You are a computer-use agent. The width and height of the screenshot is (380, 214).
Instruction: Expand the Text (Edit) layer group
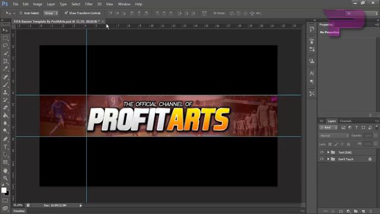pyautogui.click(x=328, y=152)
